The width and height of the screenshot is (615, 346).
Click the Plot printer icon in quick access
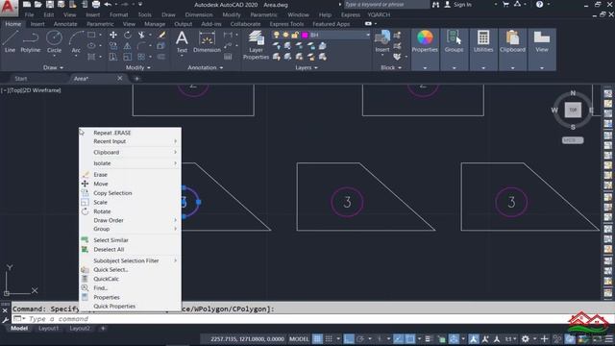tap(96, 4)
